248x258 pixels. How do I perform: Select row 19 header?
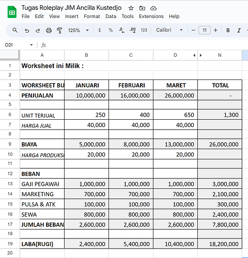[x=10, y=244]
